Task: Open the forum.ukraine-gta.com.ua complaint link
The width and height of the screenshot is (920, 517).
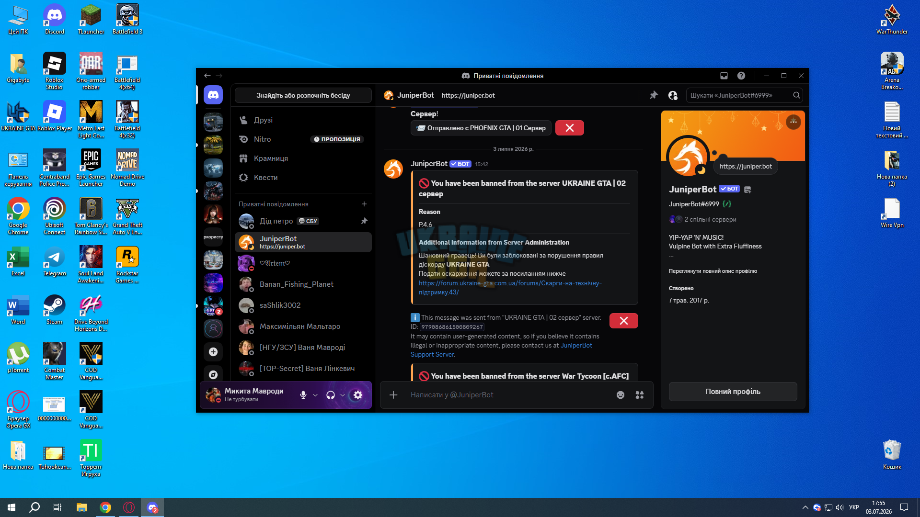Action: 510,288
